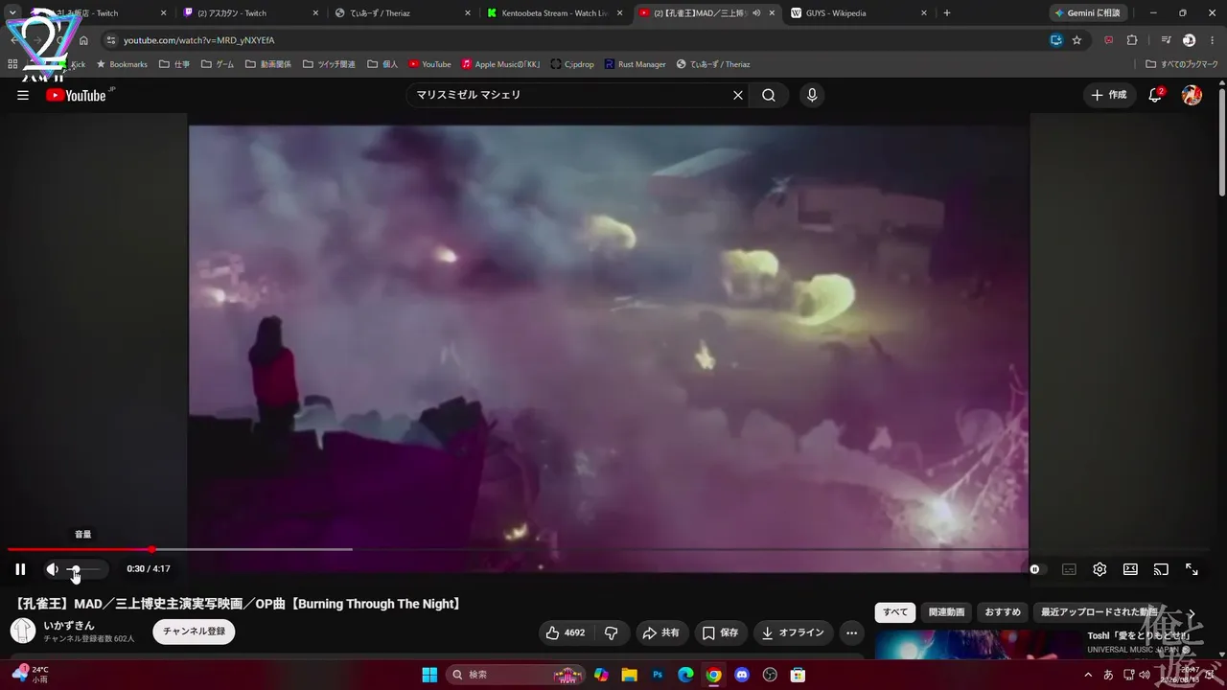Like the video with 4692 likes
This screenshot has height=690, width=1227.
tap(566, 632)
